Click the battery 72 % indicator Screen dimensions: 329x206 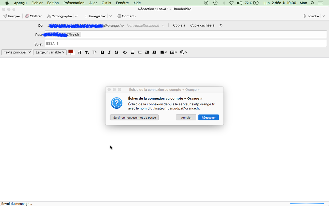tap(252, 3)
